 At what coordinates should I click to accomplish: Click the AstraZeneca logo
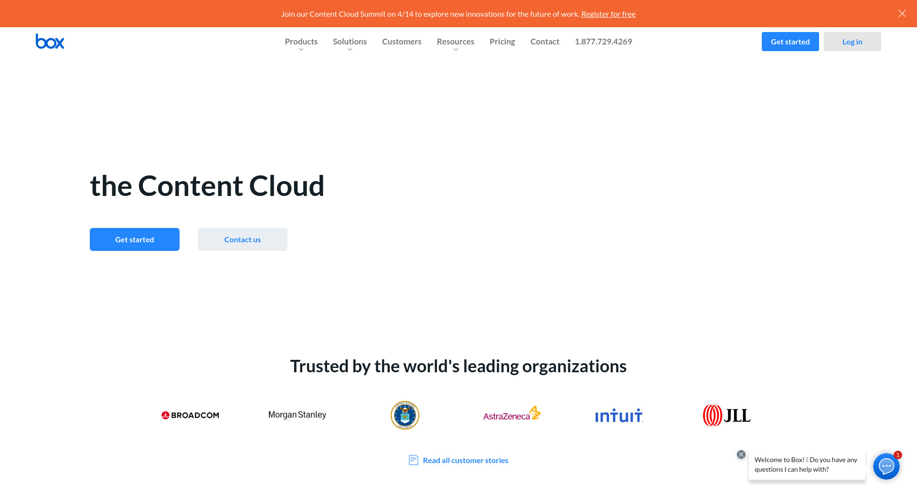[512, 414]
